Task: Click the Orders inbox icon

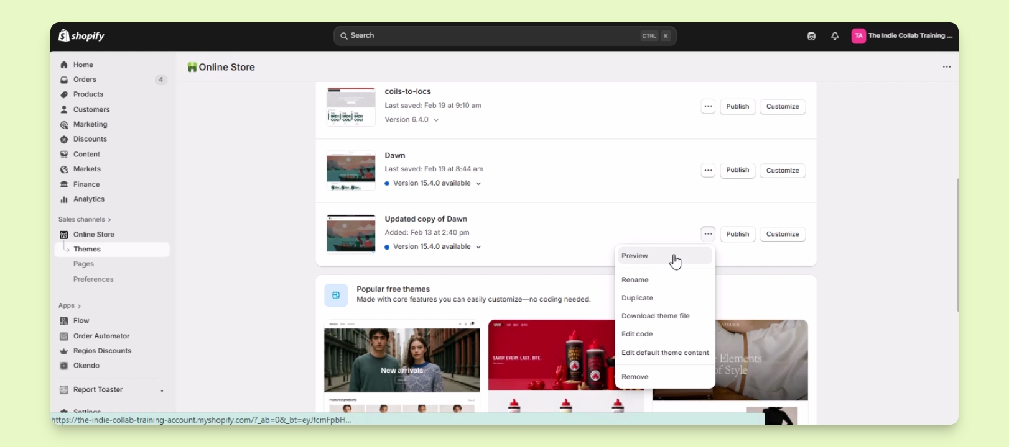Action: pos(64,79)
